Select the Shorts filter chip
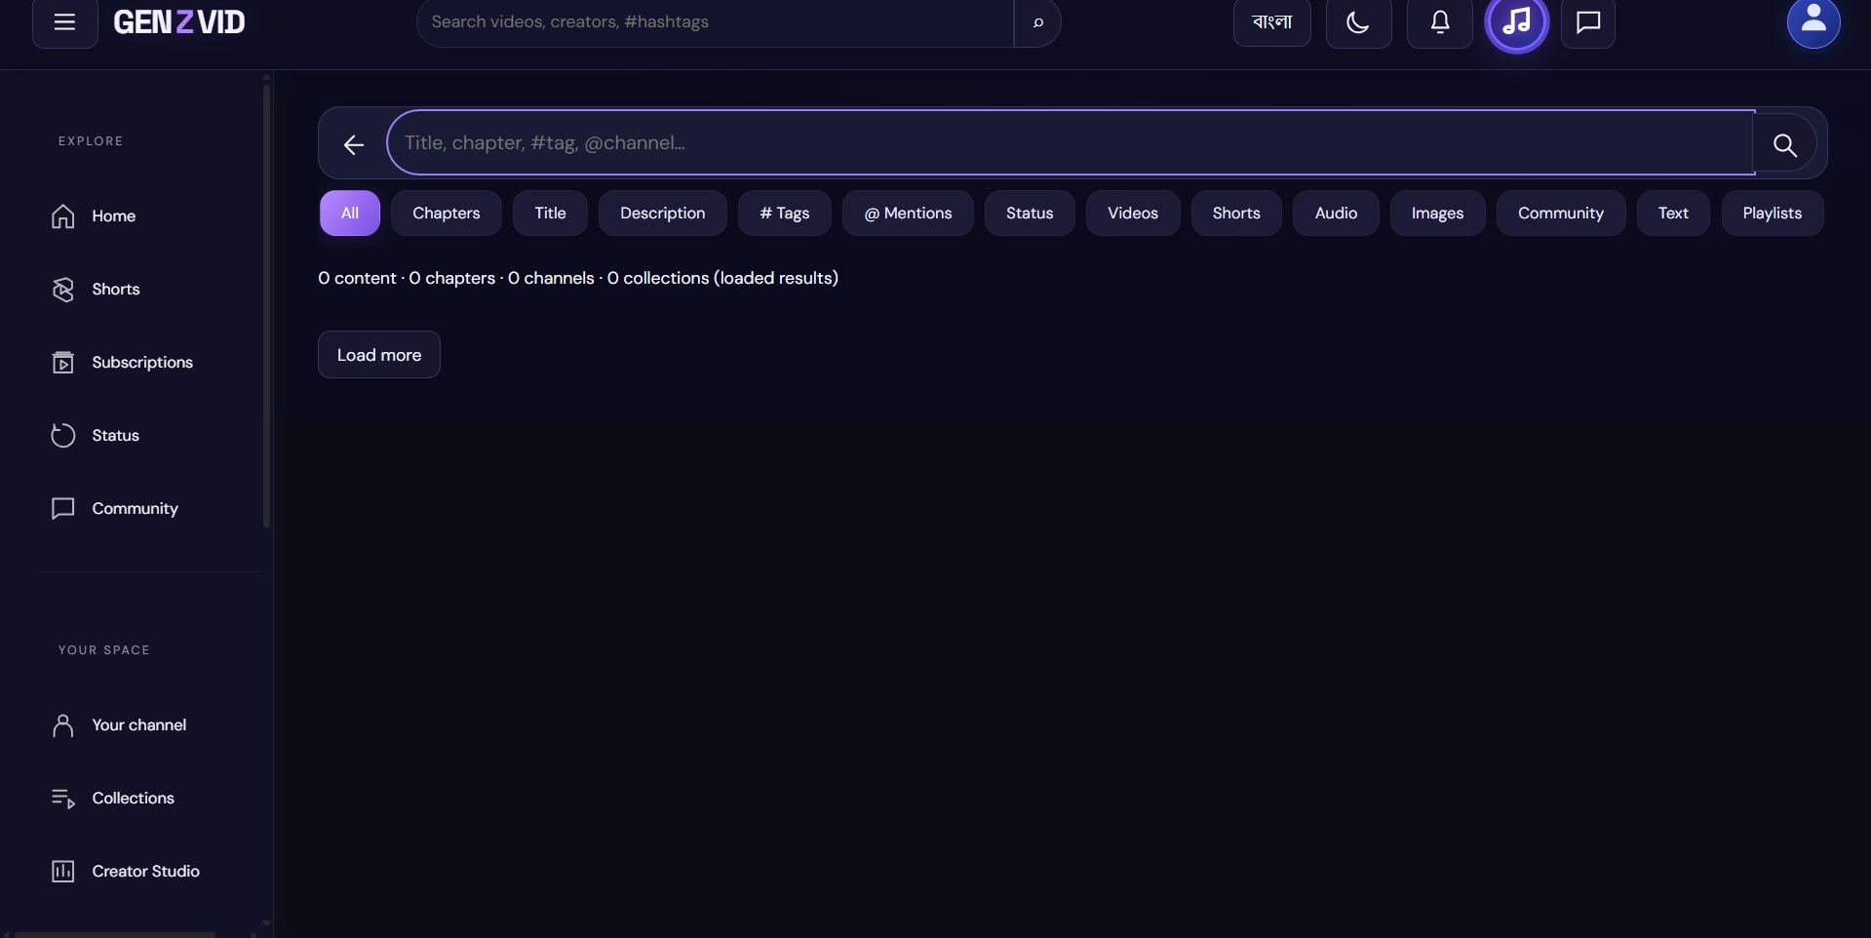The height and width of the screenshot is (938, 1871). pyautogui.click(x=1236, y=213)
